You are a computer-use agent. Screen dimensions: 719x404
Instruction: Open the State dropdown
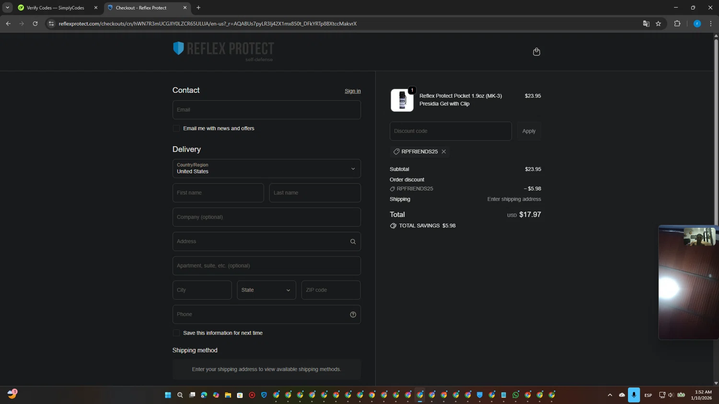[x=267, y=290]
